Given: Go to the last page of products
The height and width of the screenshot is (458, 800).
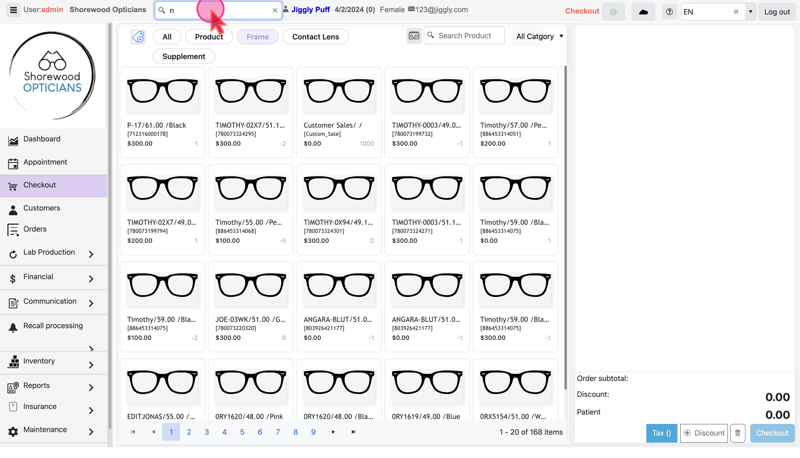Looking at the screenshot, I should pyautogui.click(x=353, y=432).
